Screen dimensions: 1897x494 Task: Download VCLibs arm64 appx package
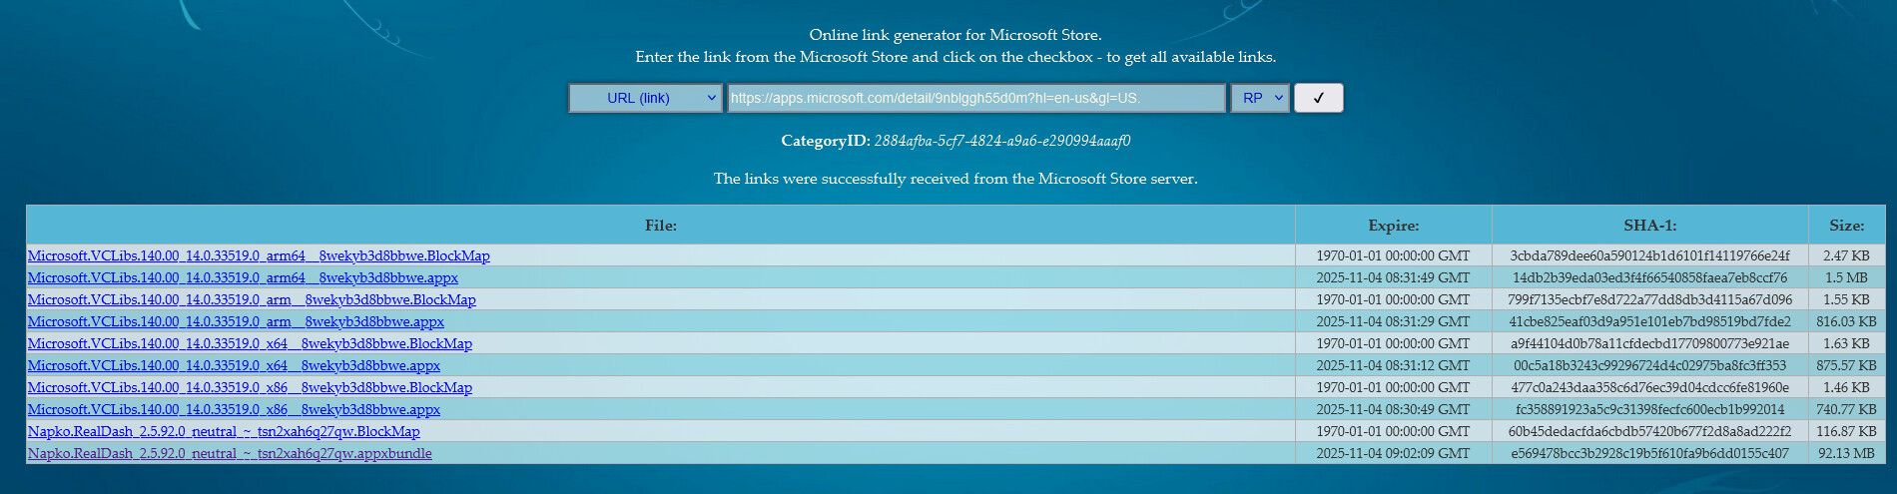coord(243,278)
